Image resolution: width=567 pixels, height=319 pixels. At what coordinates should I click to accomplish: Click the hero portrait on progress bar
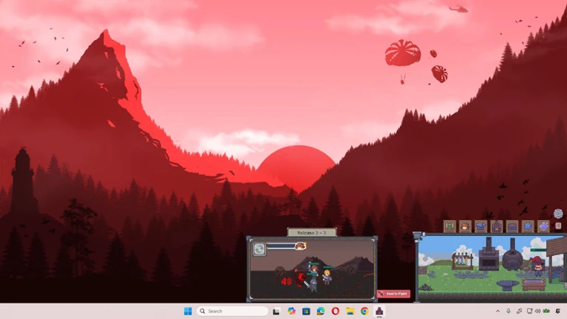[300, 246]
